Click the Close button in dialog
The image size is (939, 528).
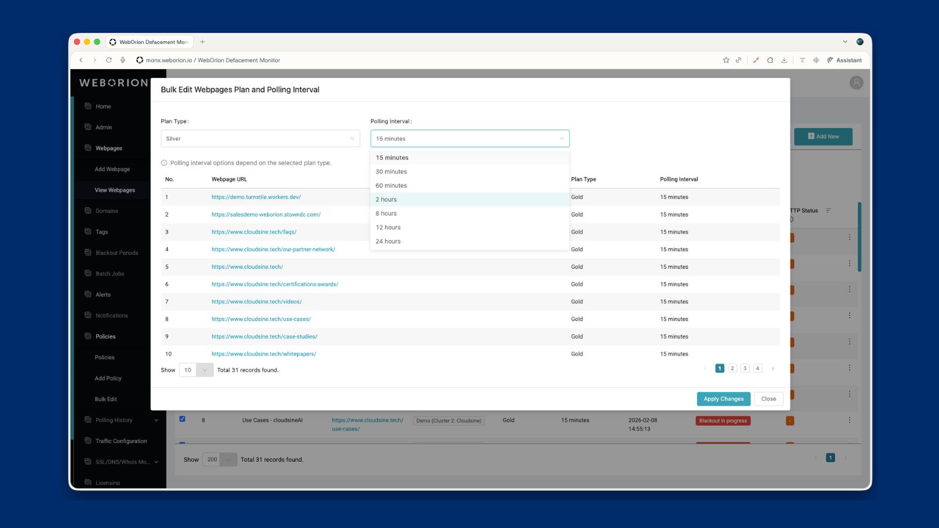(768, 399)
